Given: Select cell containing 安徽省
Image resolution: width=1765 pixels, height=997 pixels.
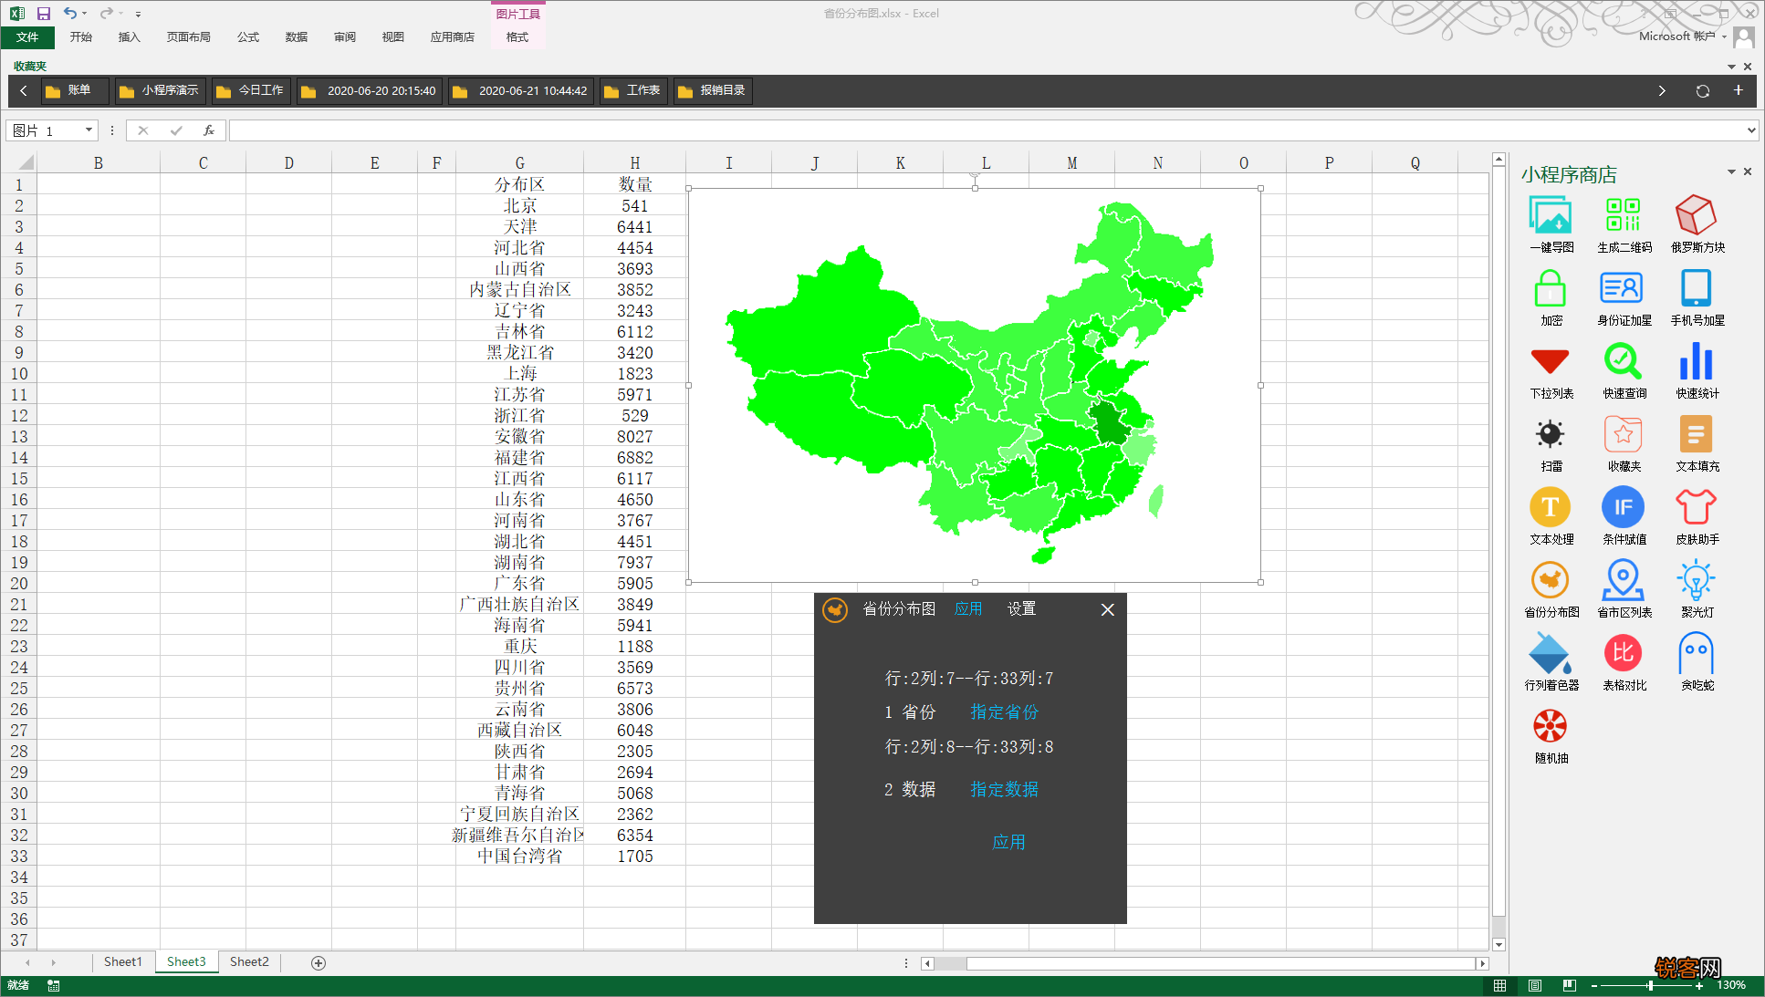Looking at the screenshot, I should click(x=519, y=437).
